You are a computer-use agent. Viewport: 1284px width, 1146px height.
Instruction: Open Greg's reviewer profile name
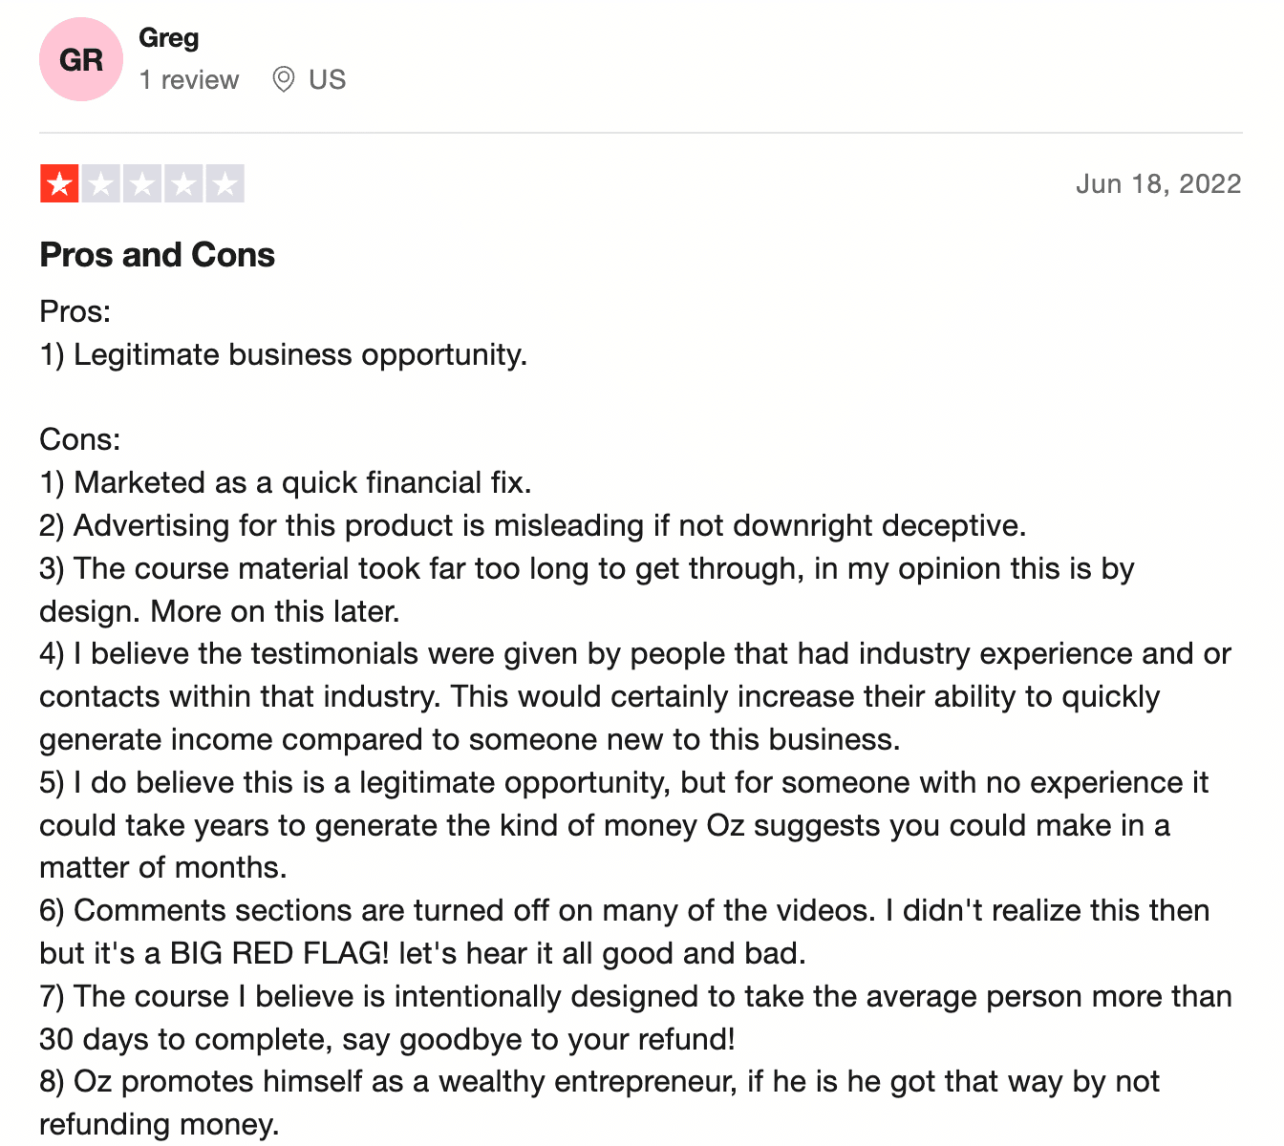pyautogui.click(x=169, y=37)
